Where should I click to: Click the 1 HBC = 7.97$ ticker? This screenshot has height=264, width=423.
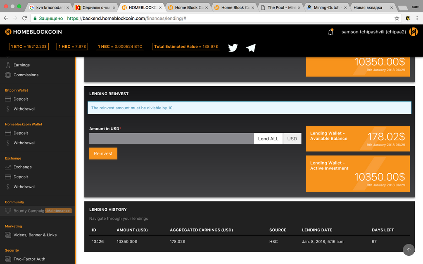click(x=72, y=46)
